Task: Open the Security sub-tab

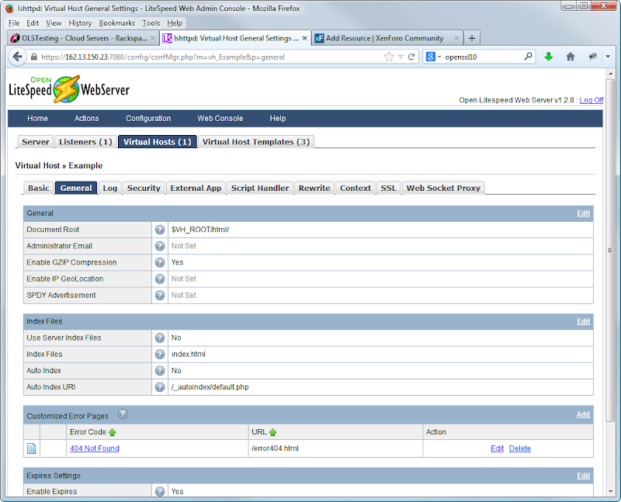Action: tap(144, 188)
